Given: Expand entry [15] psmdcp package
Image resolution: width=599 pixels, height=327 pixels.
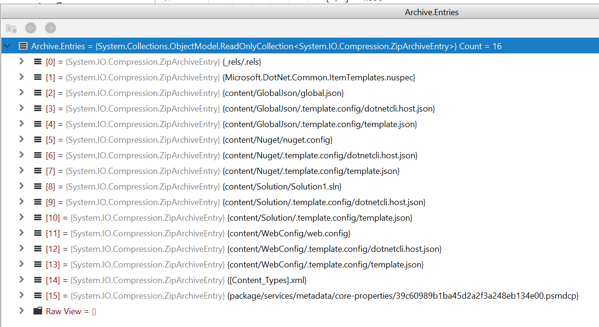Looking at the screenshot, I should coord(21,295).
